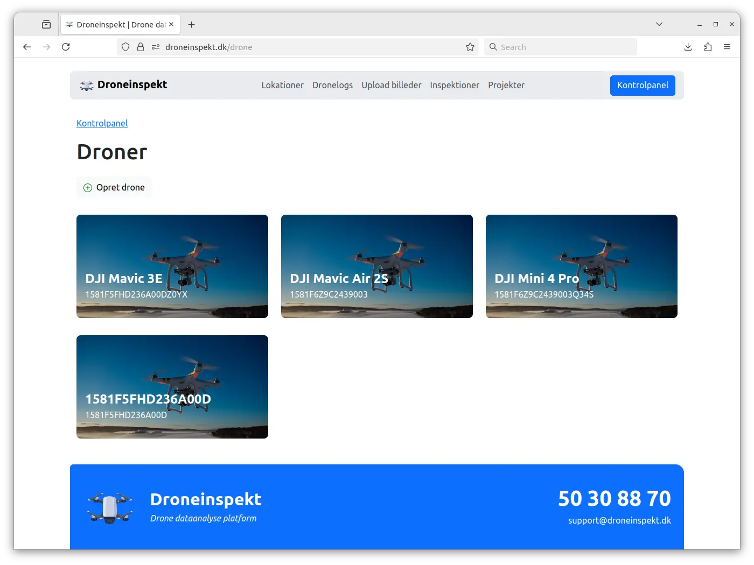Click the 'Droner' page heading
This screenshot has height=565, width=754.
point(112,152)
